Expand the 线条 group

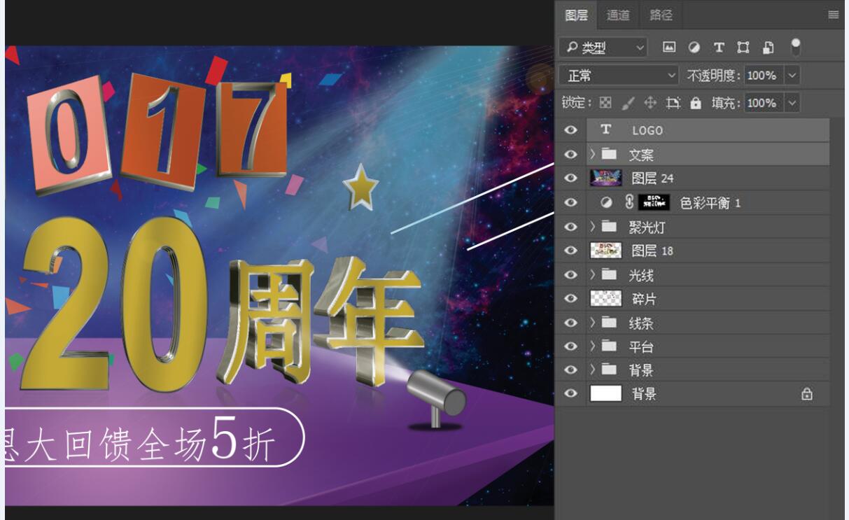tap(593, 323)
